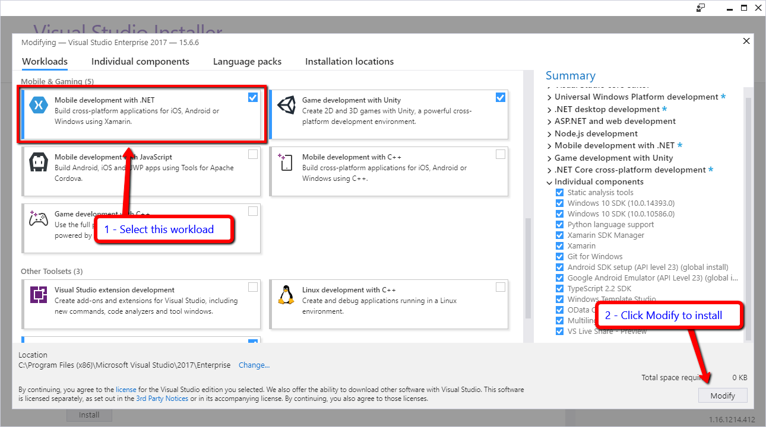This screenshot has width=766, height=427.
Task: Check Linux development with C++ workload
Action: (x=501, y=287)
